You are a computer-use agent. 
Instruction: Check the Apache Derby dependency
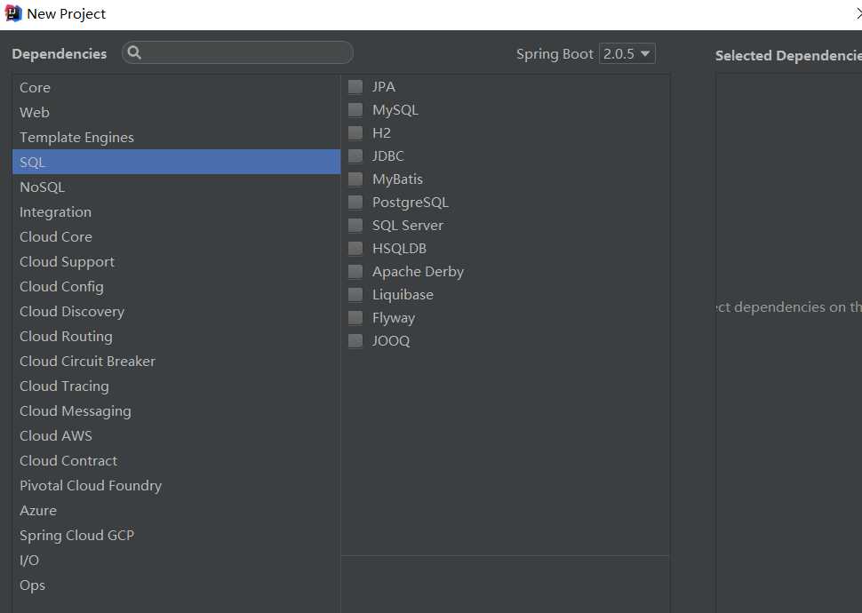pos(355,272)
